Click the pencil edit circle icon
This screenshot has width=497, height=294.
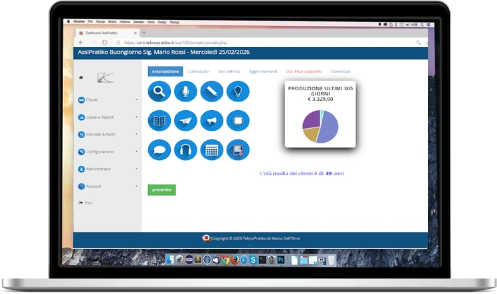212,92
